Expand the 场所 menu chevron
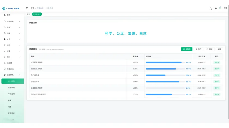Screen dimensions: 229x128 [19, 45]
